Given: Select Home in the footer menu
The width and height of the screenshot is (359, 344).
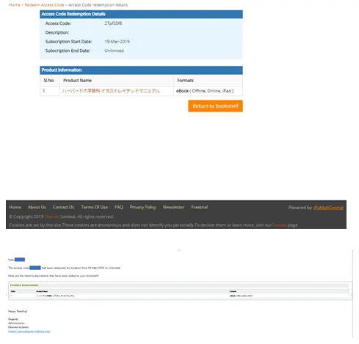Looking at the screenshot, I should (x=15, y=207).
